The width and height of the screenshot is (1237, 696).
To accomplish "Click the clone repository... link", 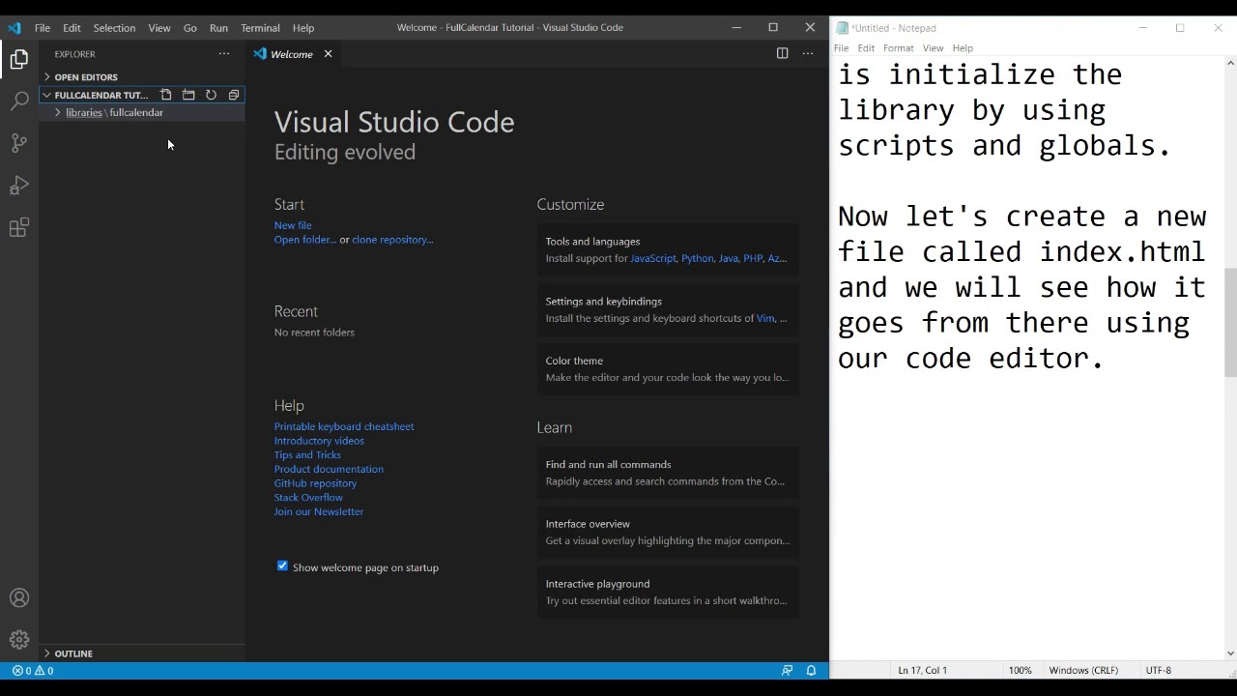I will pos(392,240).
